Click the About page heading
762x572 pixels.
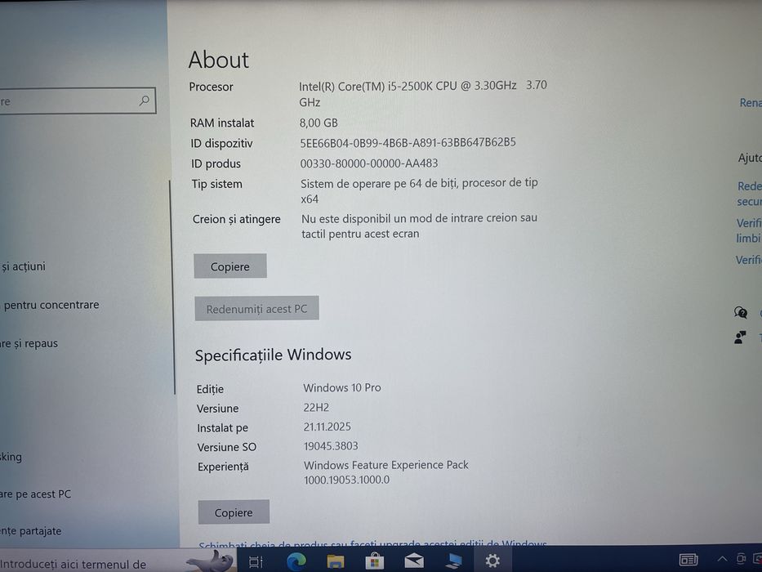219,60
